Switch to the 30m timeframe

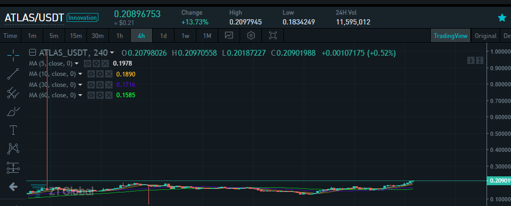pyautogui.click(x=97, y=35)
